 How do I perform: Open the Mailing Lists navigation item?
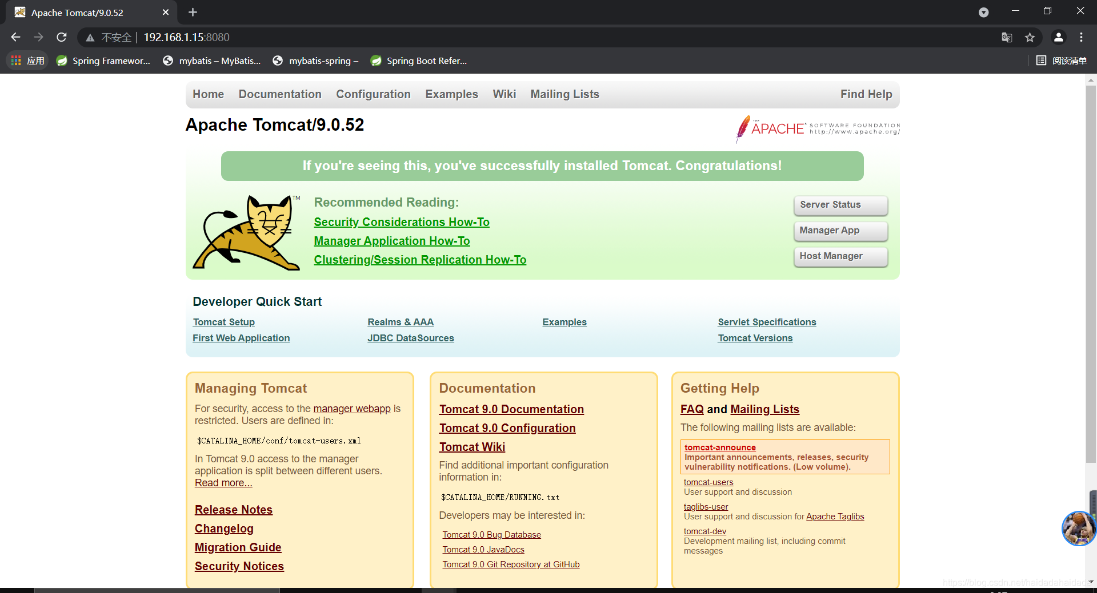pyautogui.click(x=564, y=94)
